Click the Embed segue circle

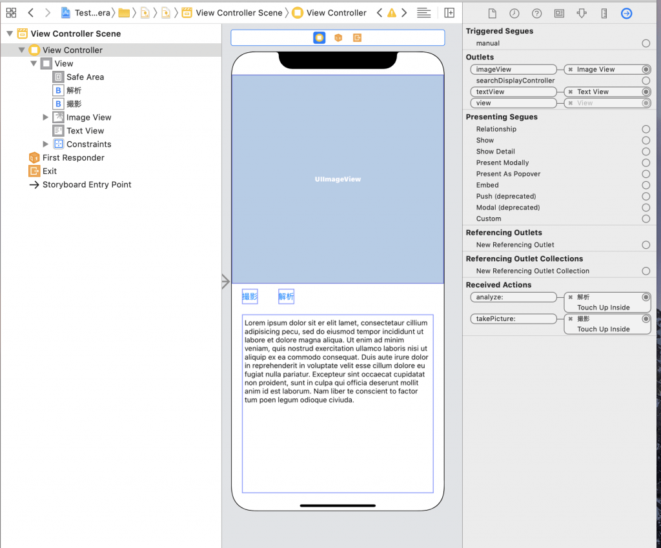pos(646,185)
